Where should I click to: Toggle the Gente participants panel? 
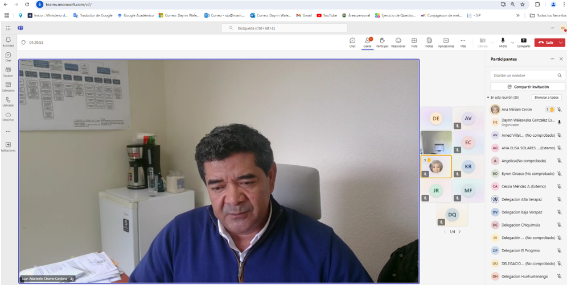(367, 42)
